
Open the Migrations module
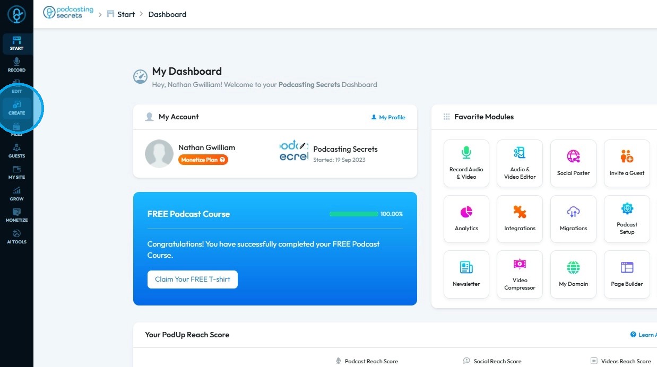point(573,219)
